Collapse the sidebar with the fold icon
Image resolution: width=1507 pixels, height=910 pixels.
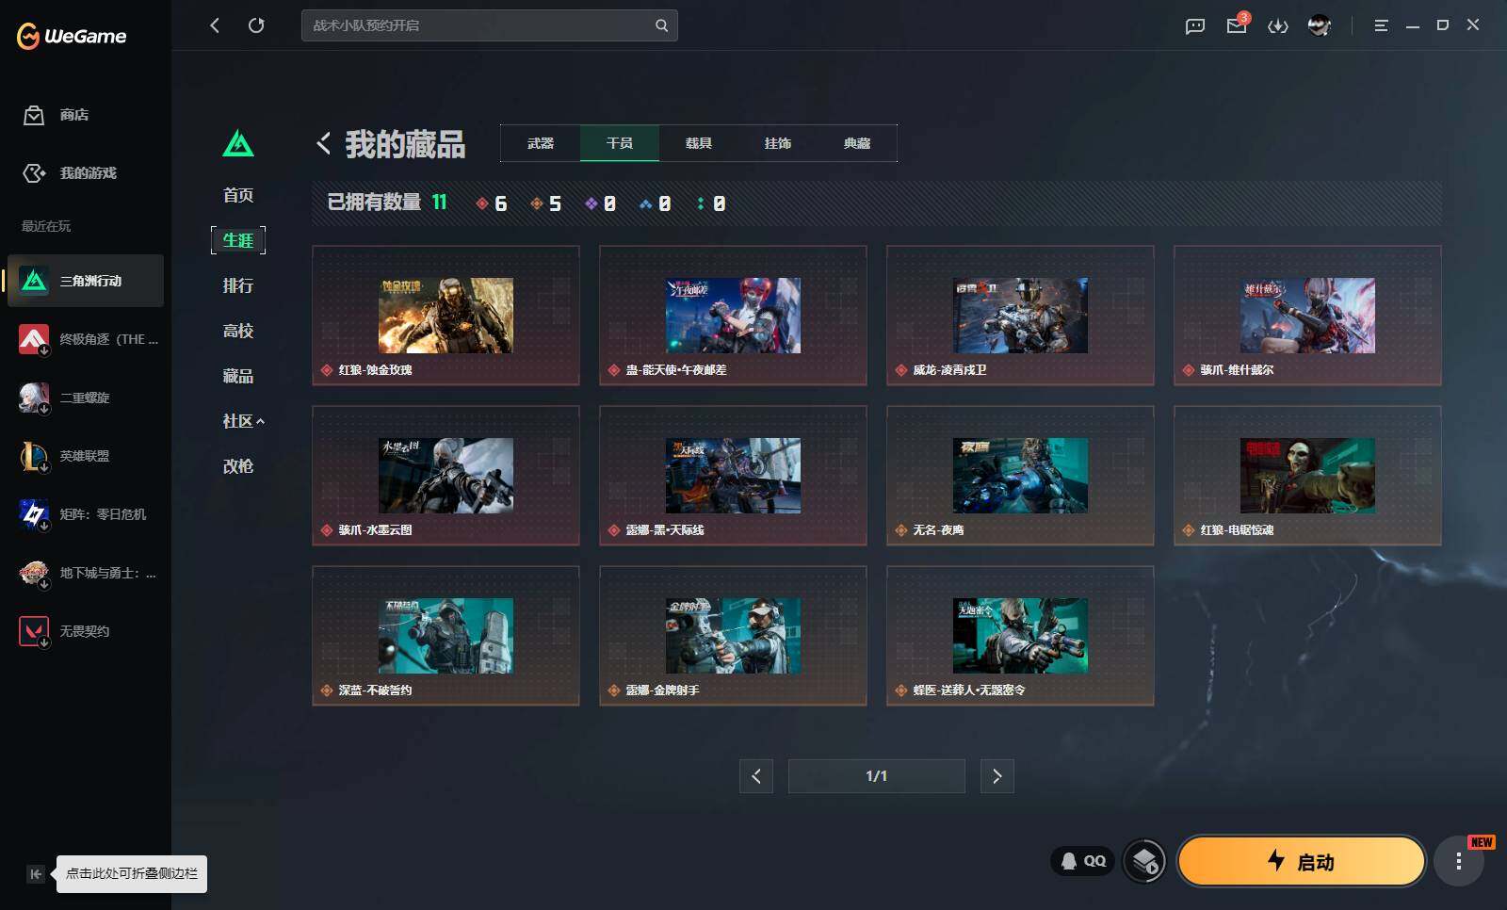coord(36,873)
